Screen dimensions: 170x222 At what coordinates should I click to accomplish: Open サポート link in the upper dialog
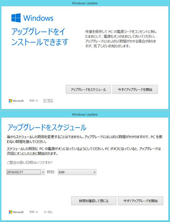pos(34,101)
